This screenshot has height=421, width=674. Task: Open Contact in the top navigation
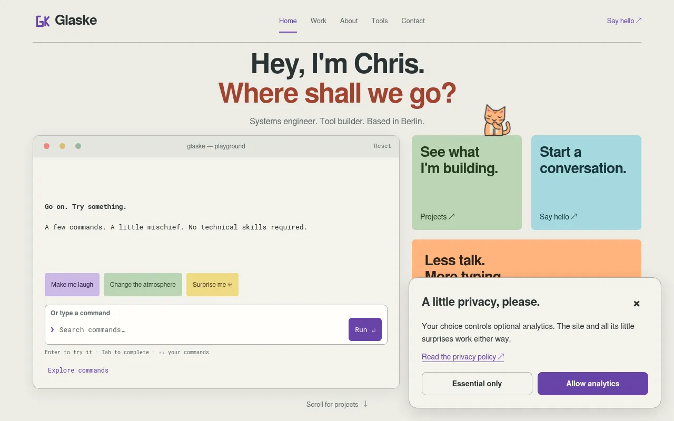(x=413, y=21)
